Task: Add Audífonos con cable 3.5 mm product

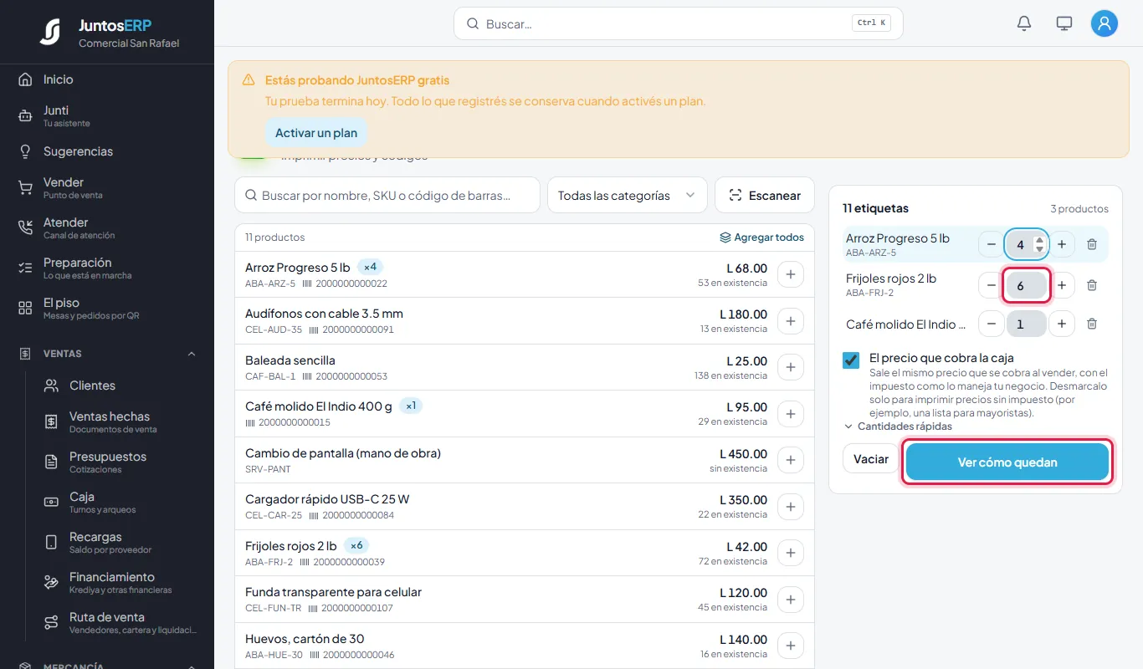Action: 791,320
